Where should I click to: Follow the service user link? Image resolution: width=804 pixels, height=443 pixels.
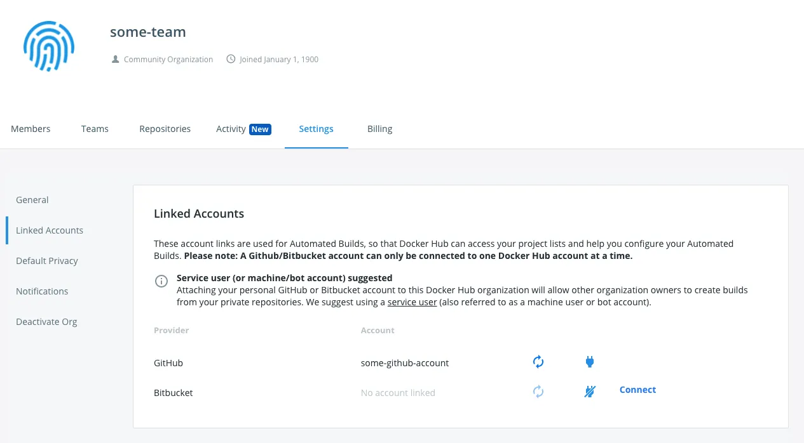click(x=412, y=302)
